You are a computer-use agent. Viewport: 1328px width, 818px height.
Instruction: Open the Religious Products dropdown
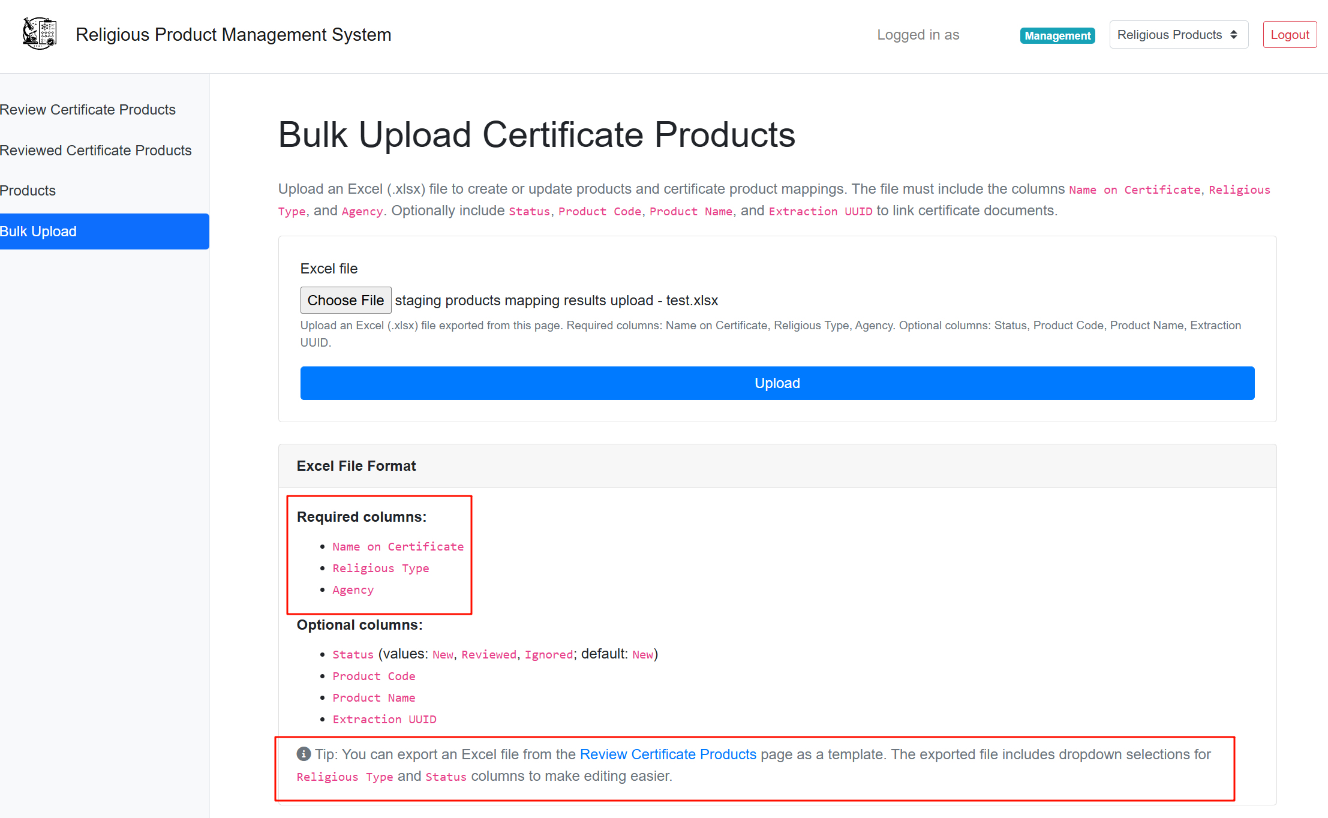(x=1169, y=35)
